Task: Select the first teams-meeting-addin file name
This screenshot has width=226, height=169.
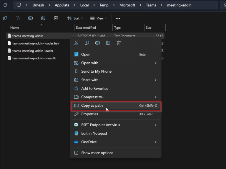Action: [28, 36]
